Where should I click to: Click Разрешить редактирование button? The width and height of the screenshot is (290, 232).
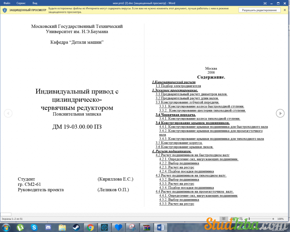click(x=259, y=10)
